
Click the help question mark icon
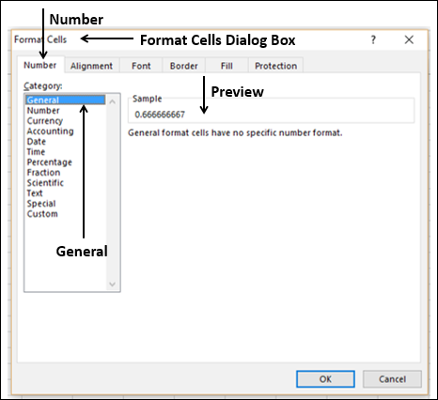click(x=373, y=39)
